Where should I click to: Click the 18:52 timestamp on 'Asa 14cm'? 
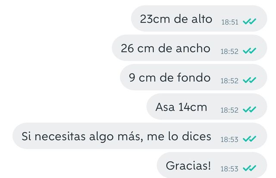tap(229, 110)
